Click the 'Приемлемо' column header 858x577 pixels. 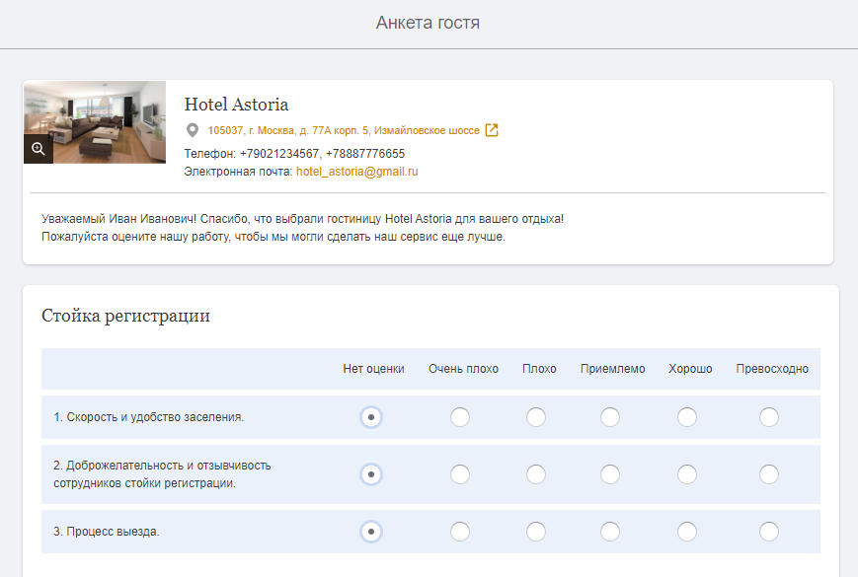613,369
